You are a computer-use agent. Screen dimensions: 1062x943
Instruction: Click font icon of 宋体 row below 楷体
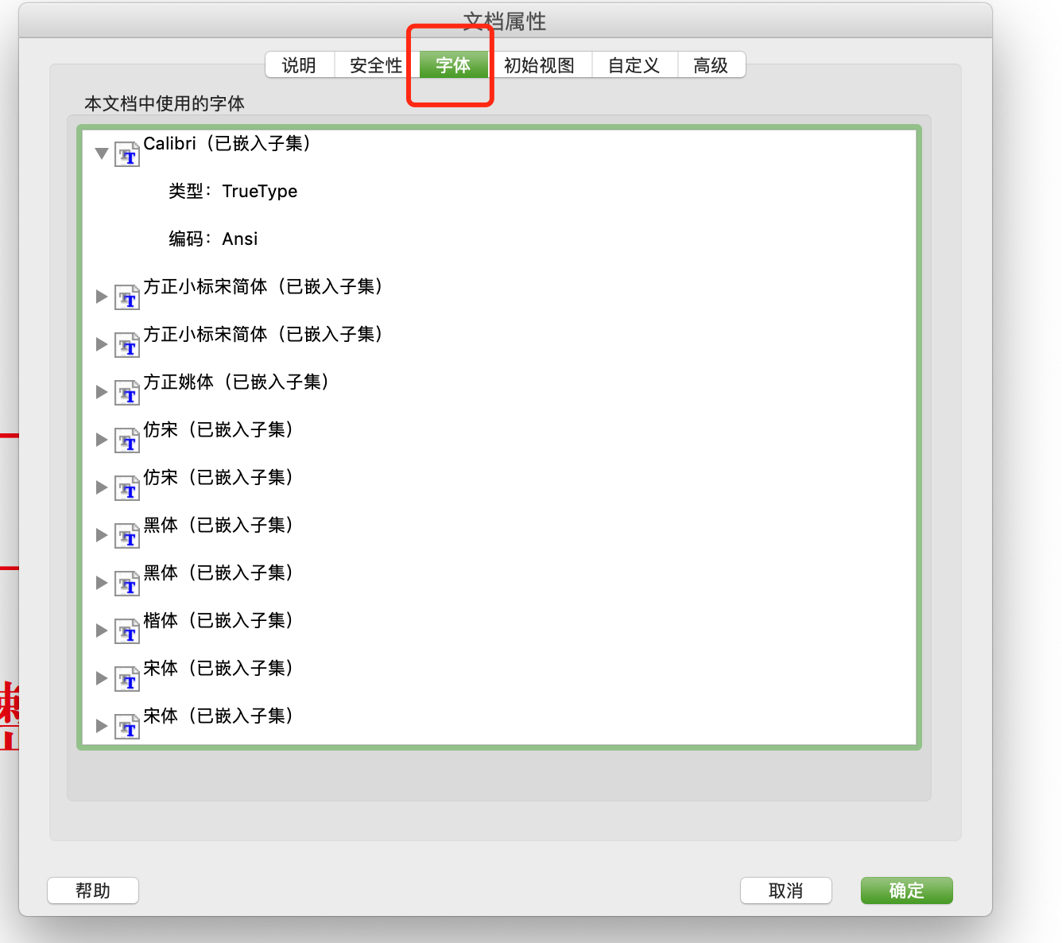click(x=127, y=678)
